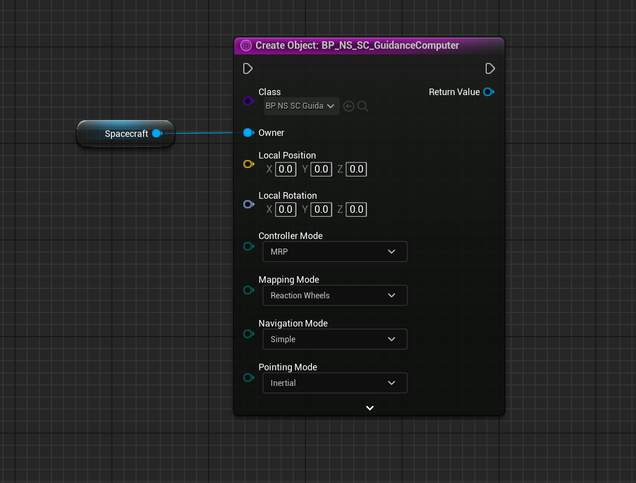636x483 pixels.
Task: Click the Return Value output pin
Action: 489,92
